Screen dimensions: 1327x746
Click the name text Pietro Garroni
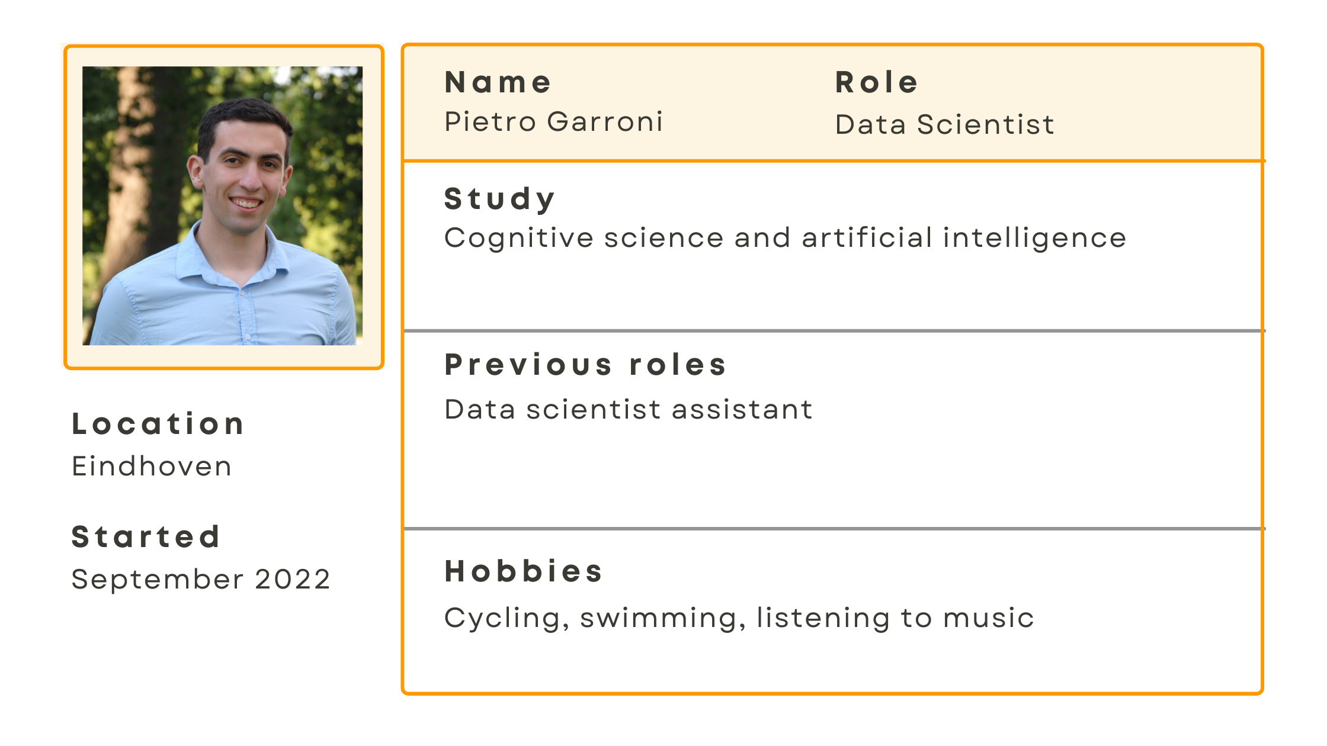(553, 122)
